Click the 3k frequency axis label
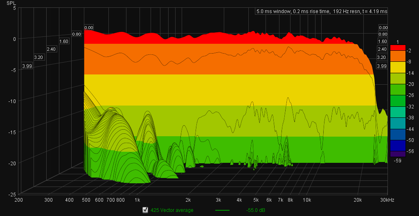Viewport: 419px width, 216px height. tap(219, 200)
